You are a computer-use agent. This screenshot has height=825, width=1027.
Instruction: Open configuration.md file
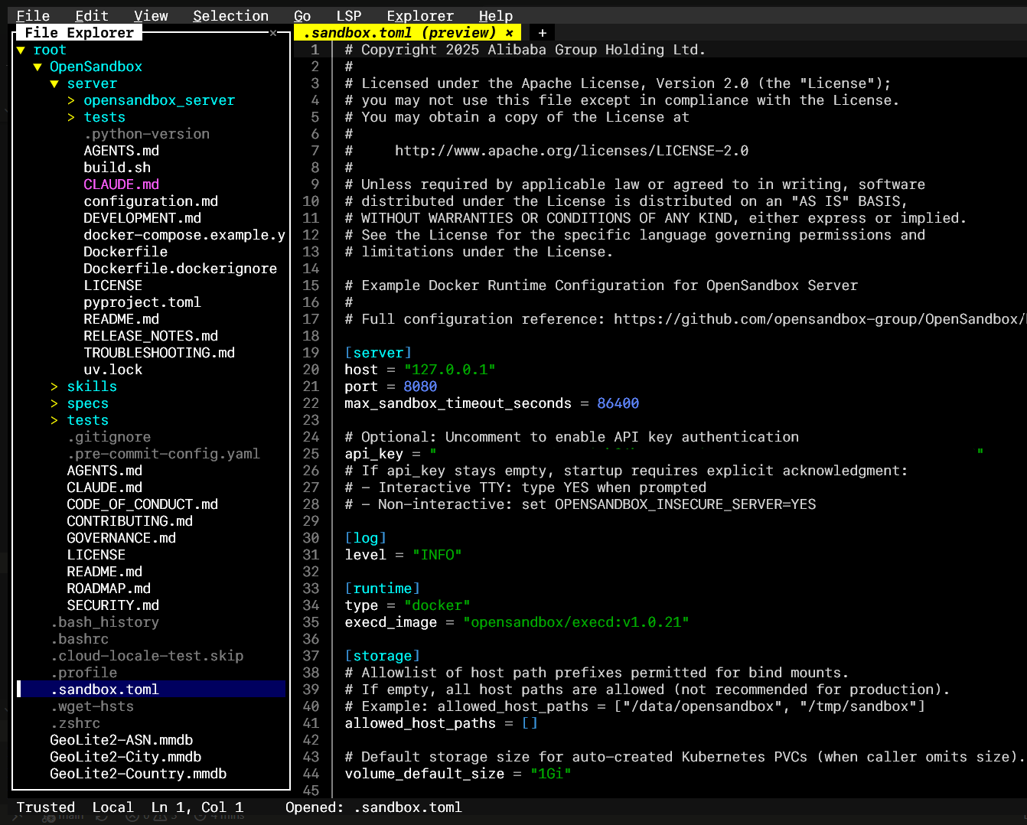(151, 201)
